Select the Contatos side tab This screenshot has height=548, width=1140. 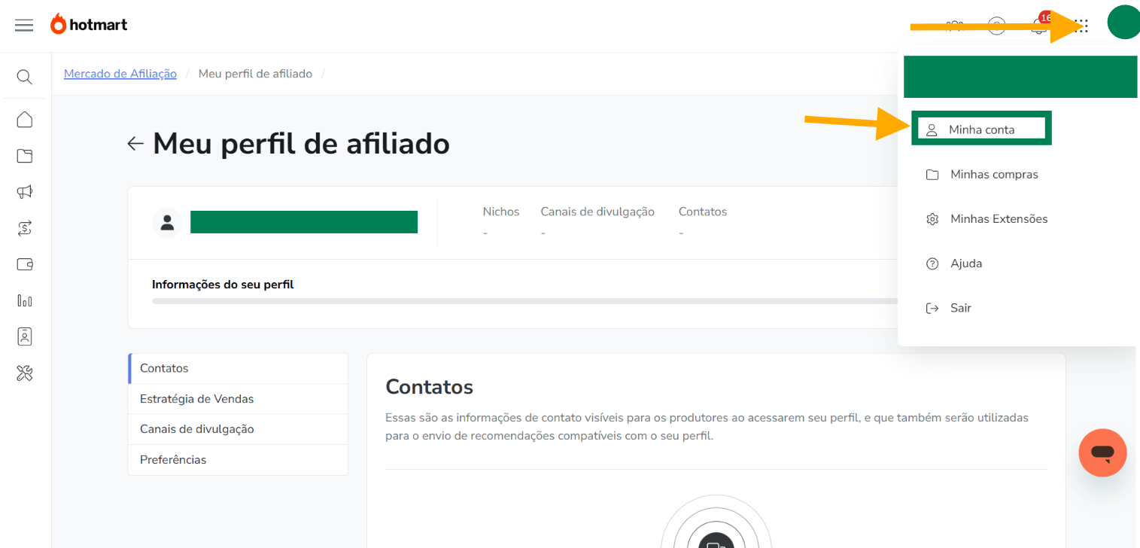coord(239,369)
